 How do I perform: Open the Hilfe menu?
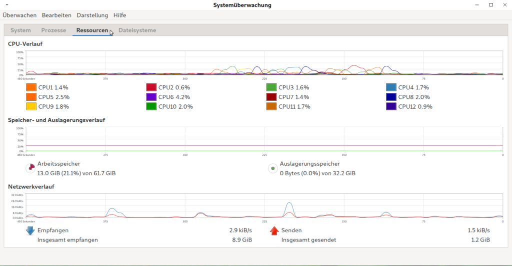coord(120,15)
